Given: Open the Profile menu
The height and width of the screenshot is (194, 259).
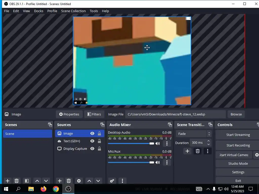Looking at the screenshot, I should point(52,11).
